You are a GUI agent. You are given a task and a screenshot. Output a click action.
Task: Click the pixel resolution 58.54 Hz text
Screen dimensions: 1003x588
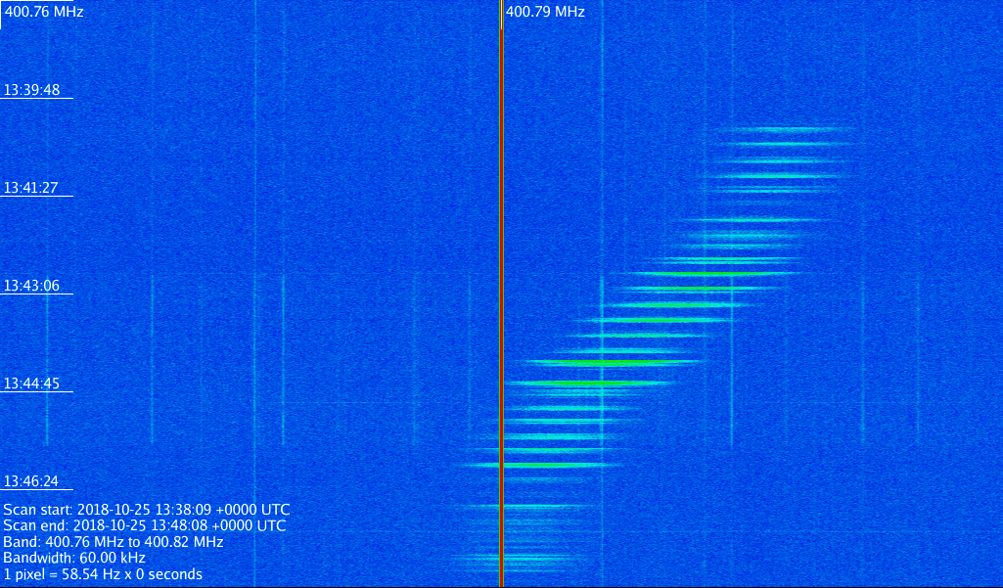pyautogui.click(x=103, y=574)
